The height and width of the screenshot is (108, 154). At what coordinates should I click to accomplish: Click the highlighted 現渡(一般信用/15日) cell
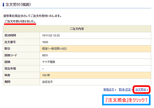point(95,49)
